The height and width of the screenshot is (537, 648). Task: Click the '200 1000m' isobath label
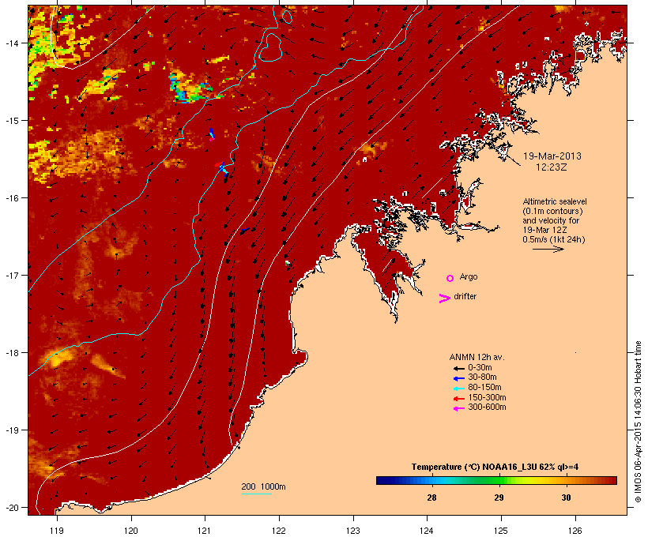tap(263, 486)
